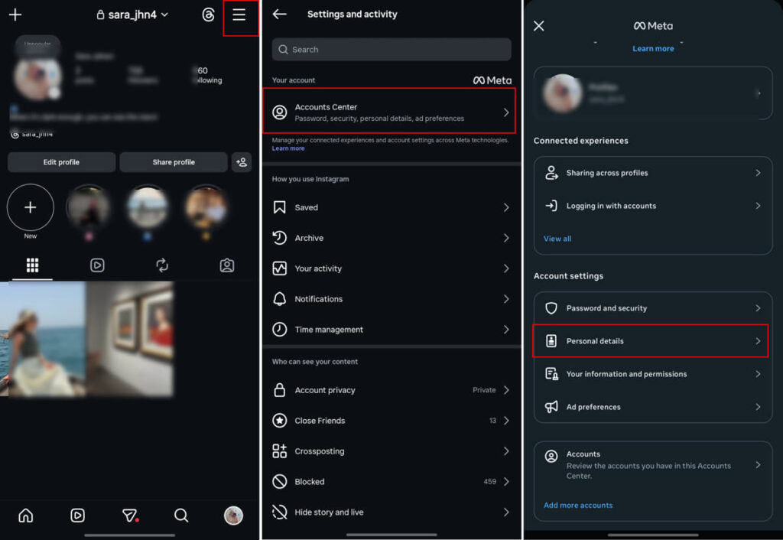The height and width of the screenshot is (540, 783).
Task: Tap the Edit profile button
Action: pos(61,162)
